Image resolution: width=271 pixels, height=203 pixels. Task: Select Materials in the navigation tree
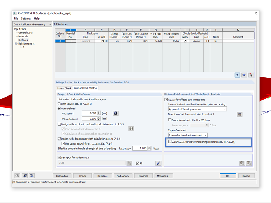[x=23, y=36]
